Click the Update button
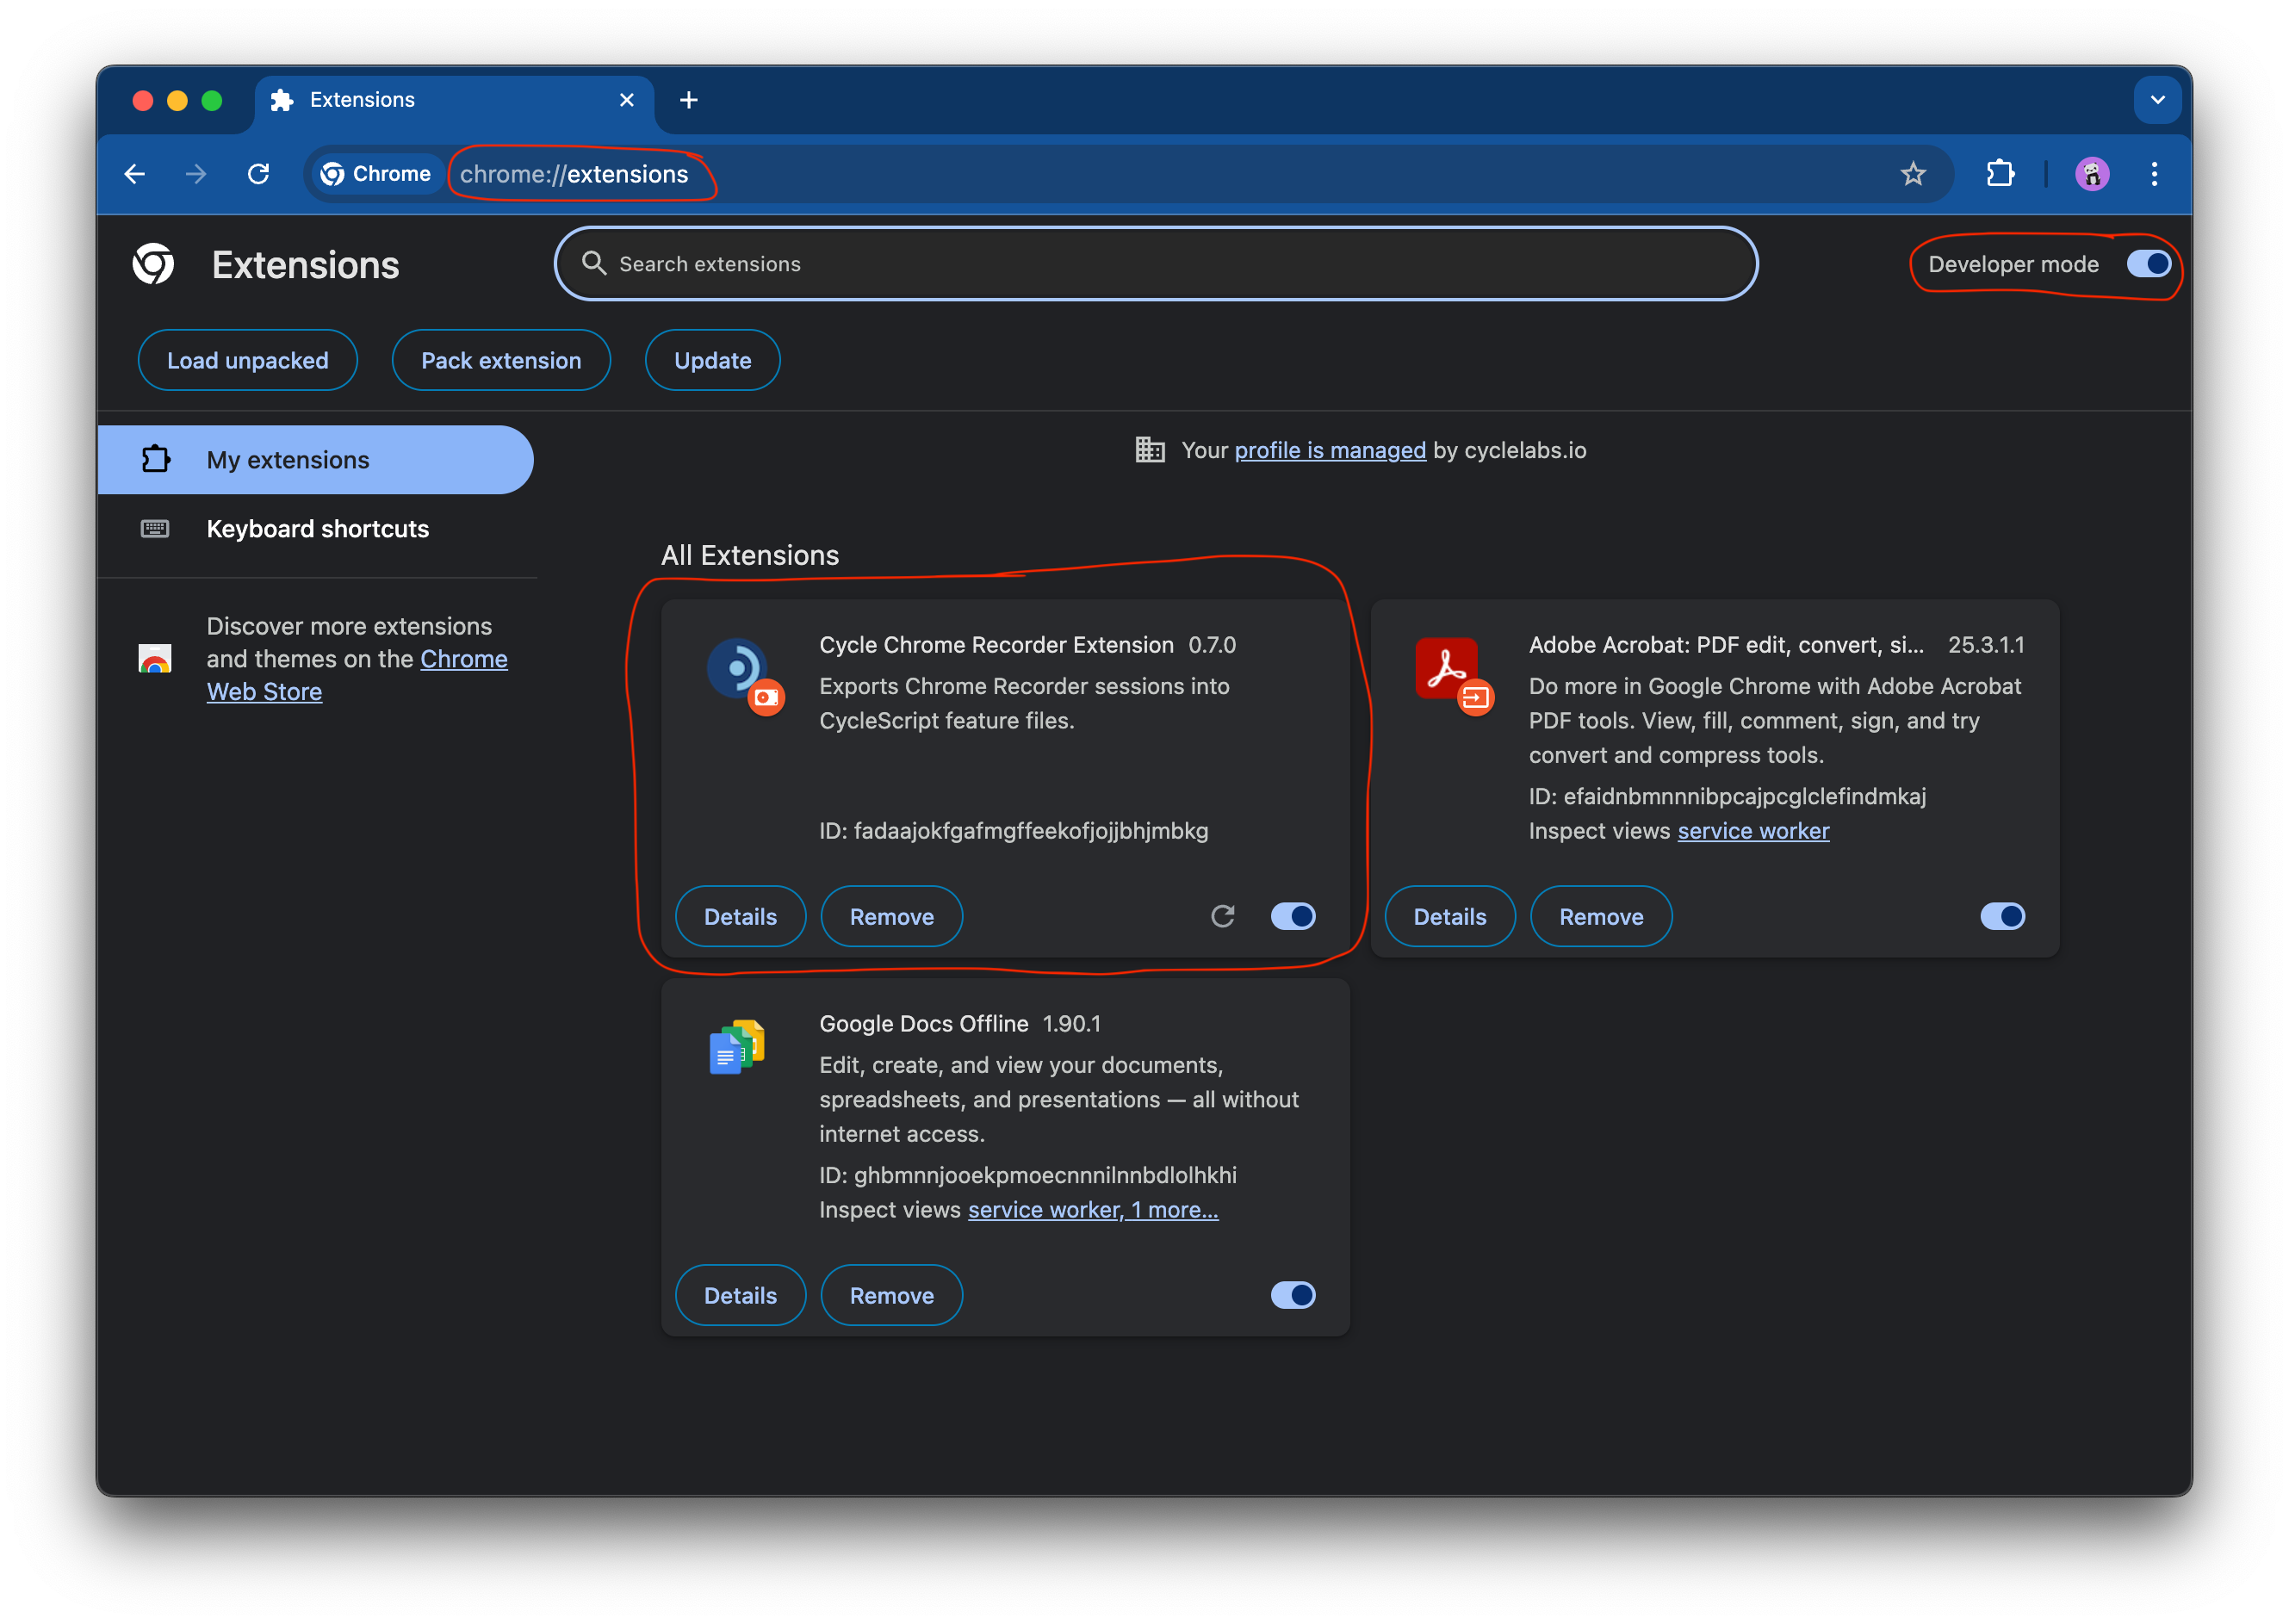The image size is (2289, 1624). tap(712, 360)
